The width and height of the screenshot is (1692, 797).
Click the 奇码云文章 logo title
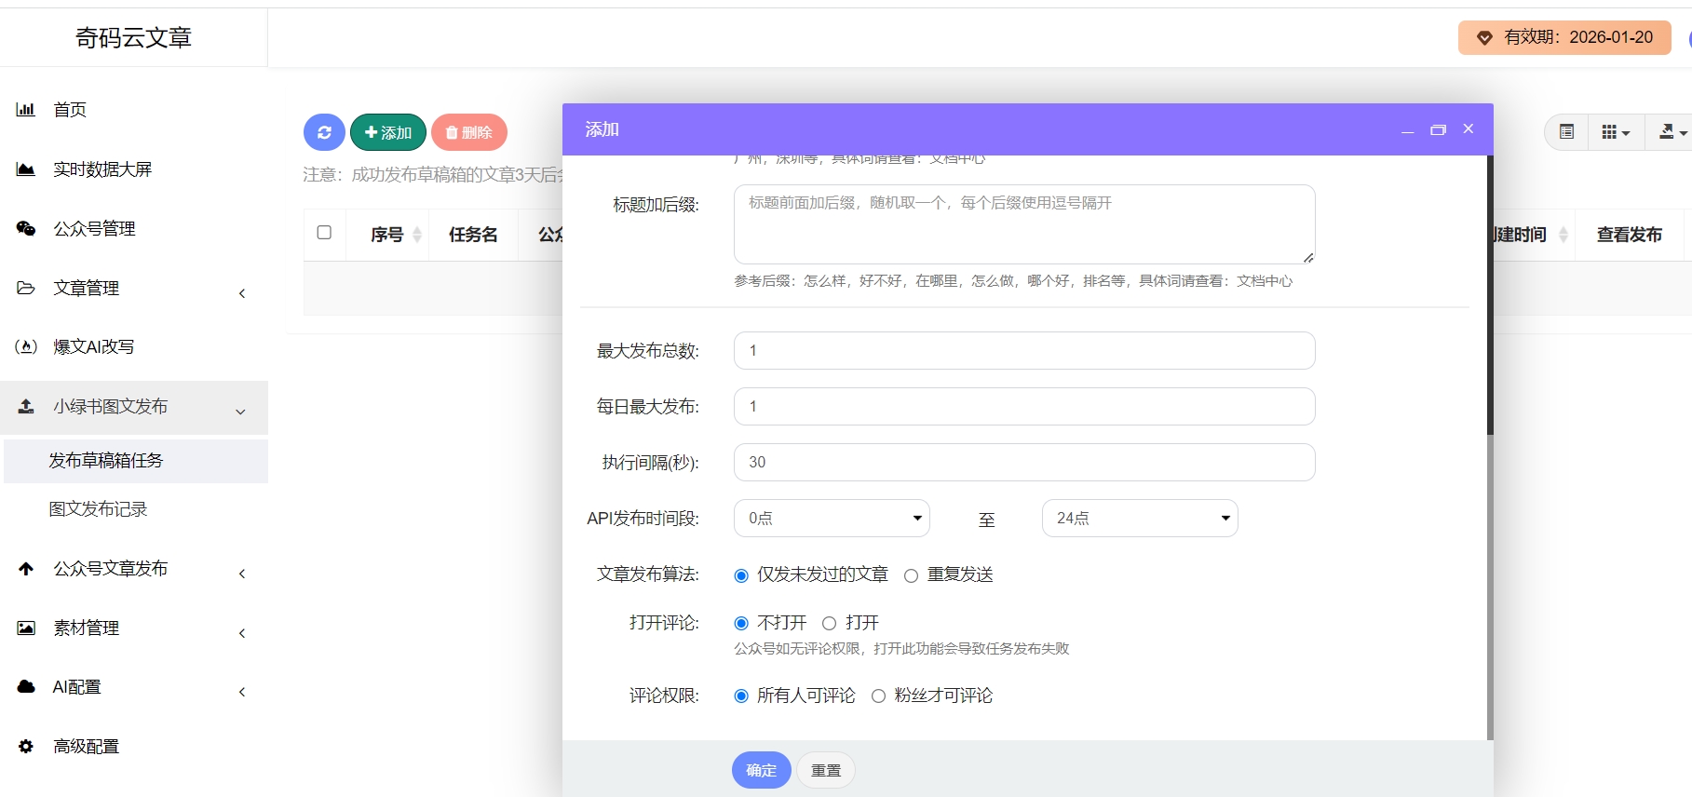(133, 37)
